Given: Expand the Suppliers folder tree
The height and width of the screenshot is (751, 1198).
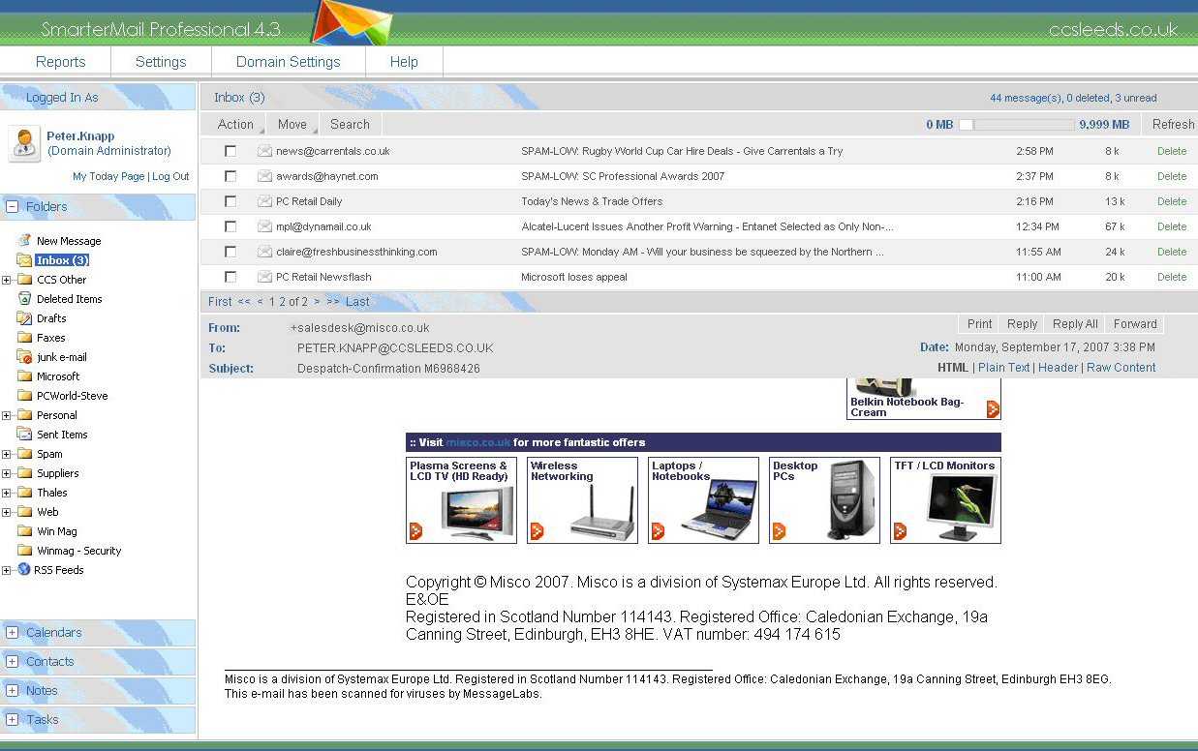Looking at the screenshot, I should [x=7, y=473].
